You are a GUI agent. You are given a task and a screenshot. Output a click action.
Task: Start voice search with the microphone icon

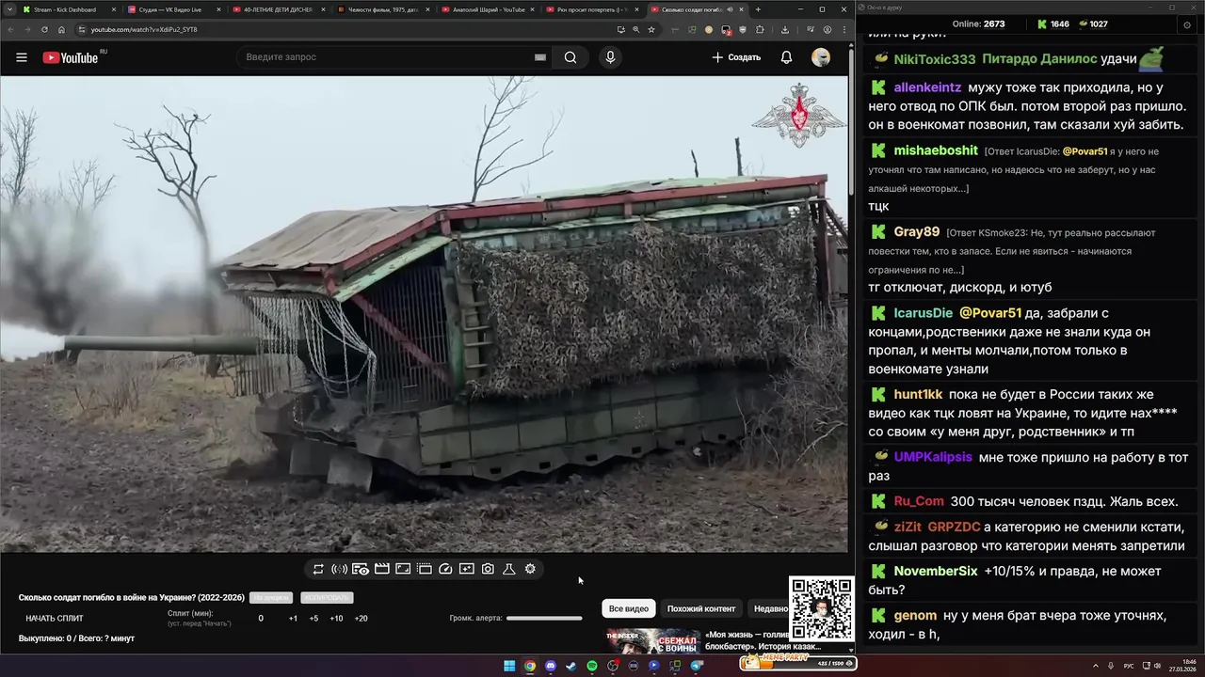click(610, 57)
